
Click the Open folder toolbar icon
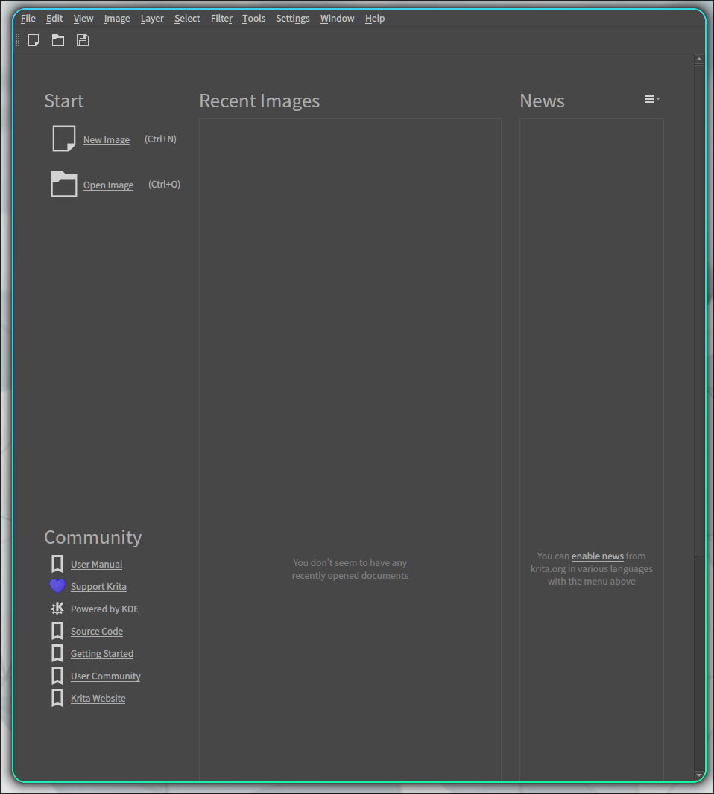coord(58,40)
